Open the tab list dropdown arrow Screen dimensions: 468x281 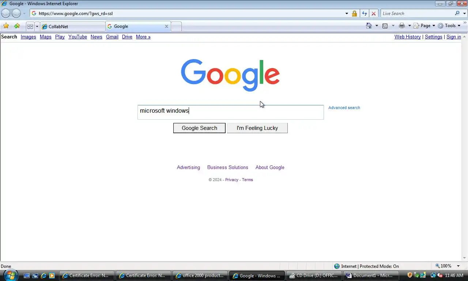pos(37,26)
